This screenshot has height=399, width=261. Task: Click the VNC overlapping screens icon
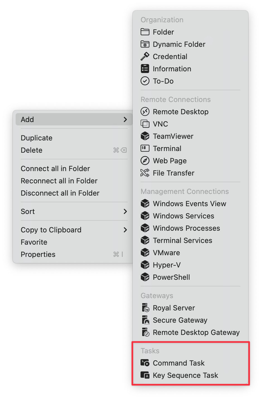(145, 124)
